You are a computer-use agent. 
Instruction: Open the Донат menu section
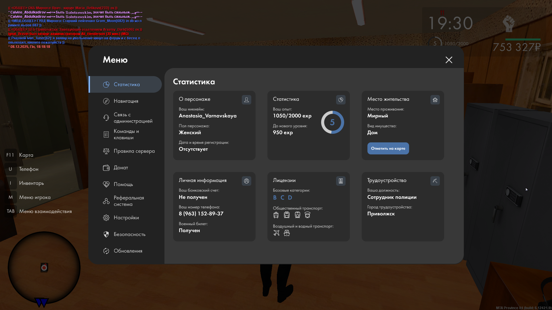121,168
